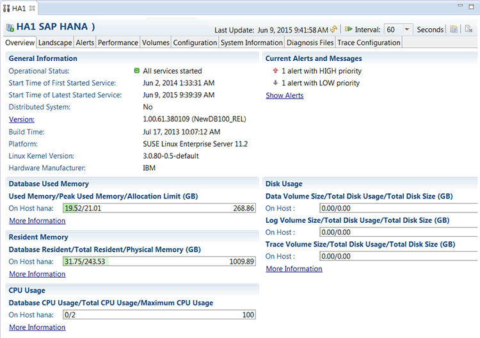Close the HA1 editor tab

[x=31, y=8]
